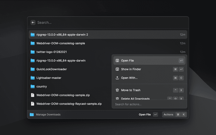Viewport: 216px width, 135px height.
Task: Click the Lightsaber-master folder icon
Action: pyautogui.click(x=33, y=78)
